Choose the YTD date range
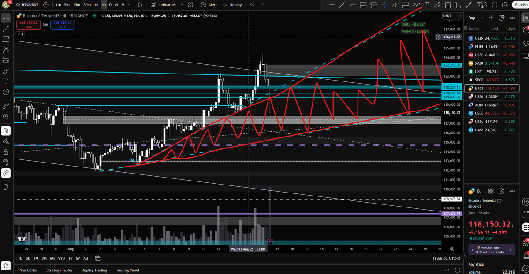 [x=61, y=258]
